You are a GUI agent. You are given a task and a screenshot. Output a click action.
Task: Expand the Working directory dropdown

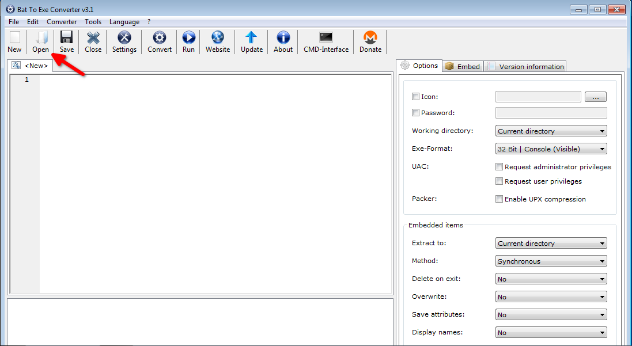pos(551,131)
